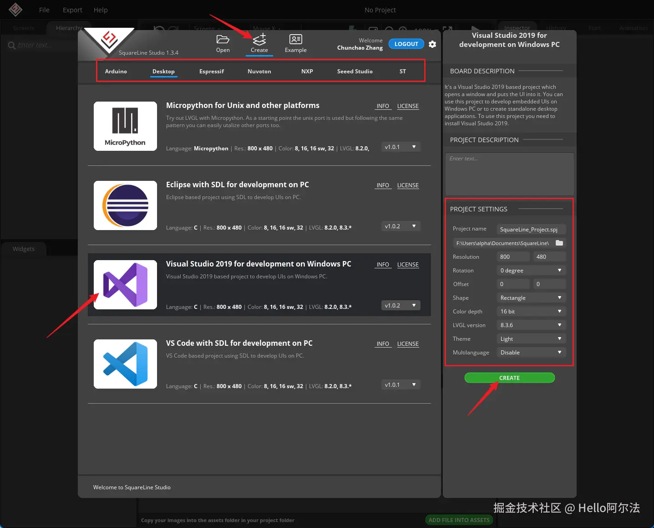Open INFO link for VS Code with SDL

pos(383,344)
